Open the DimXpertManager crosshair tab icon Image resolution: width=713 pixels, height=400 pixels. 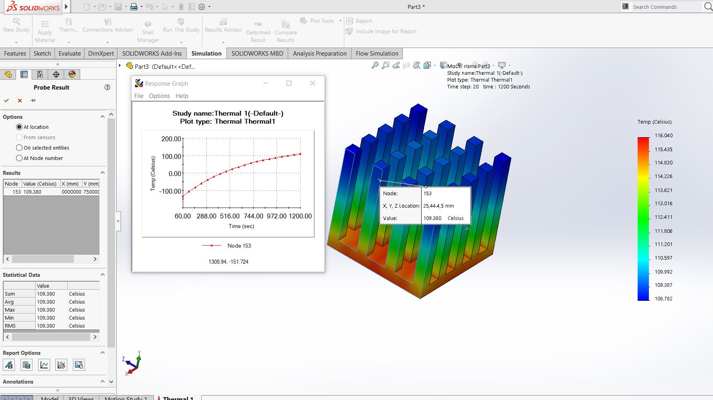(56, 74)
